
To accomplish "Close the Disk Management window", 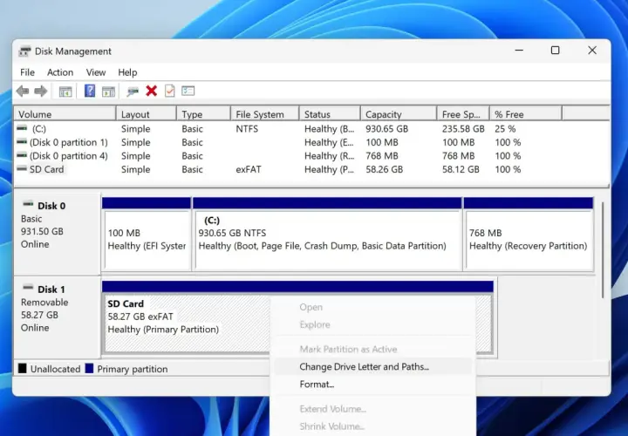I will [592, 51].
